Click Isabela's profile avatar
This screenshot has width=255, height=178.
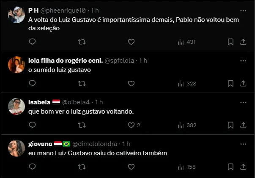[x=16, y=106]
